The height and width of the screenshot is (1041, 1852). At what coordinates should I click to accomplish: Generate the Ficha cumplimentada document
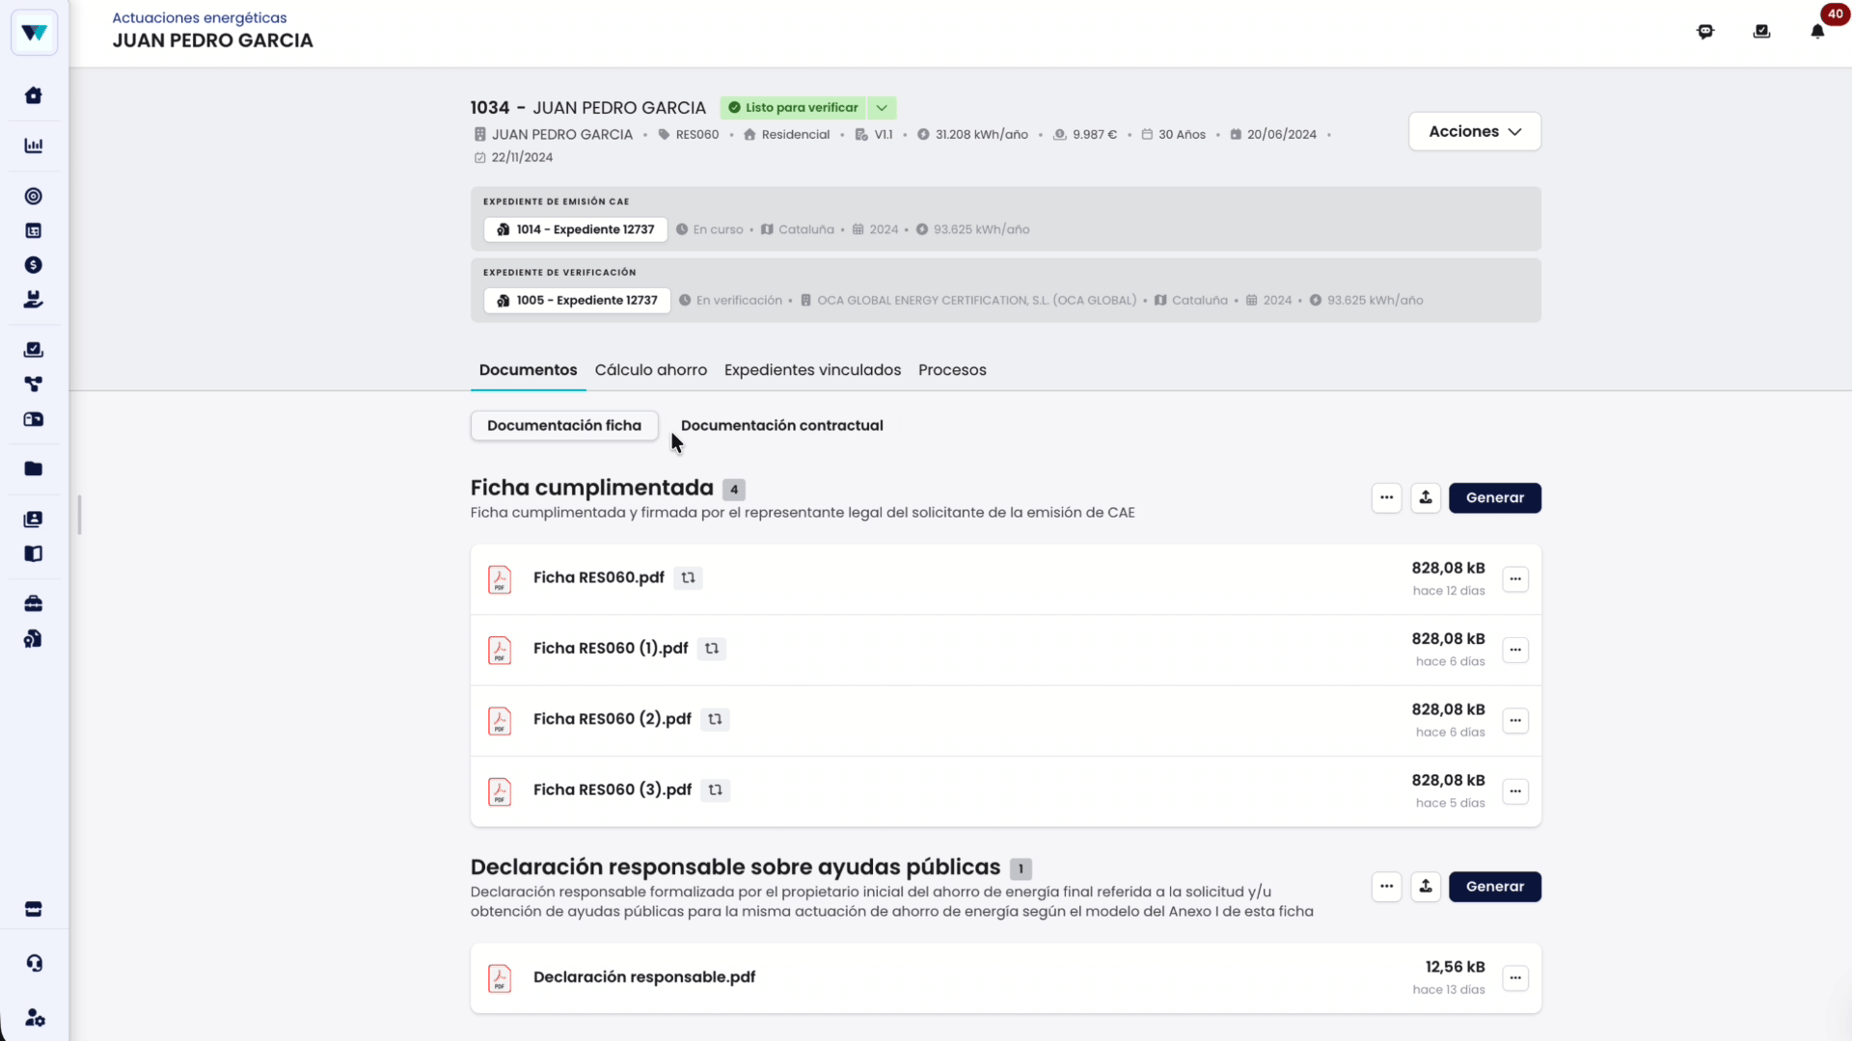[1495, 497]
